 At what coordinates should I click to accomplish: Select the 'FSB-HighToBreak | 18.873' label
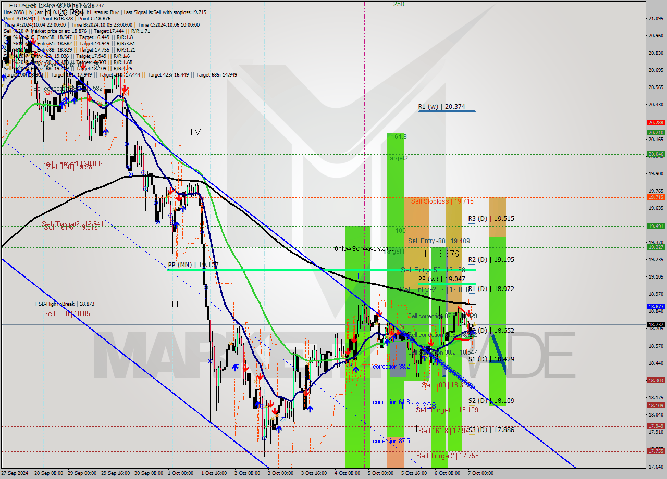(65, 304)
